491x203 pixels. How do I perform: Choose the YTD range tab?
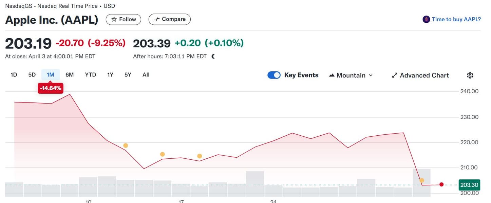tap(90, 75)
